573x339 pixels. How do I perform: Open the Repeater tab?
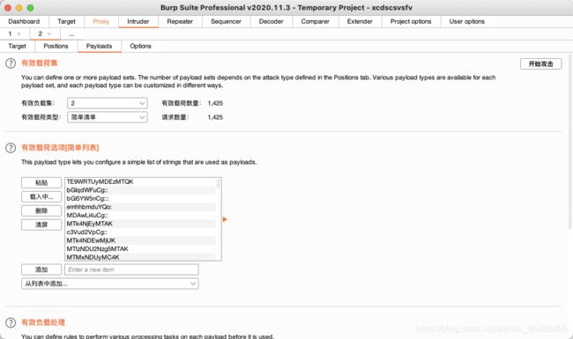tap(180, 21)
